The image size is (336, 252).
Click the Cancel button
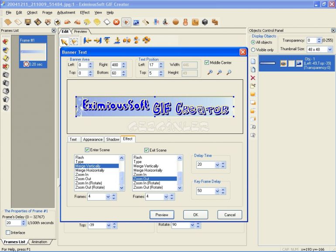click(x=230, y=215)
